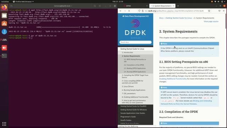The width and height of the screenshot is (227, 128).
Task: Click the volume icon in top bar
Action: 218,1
